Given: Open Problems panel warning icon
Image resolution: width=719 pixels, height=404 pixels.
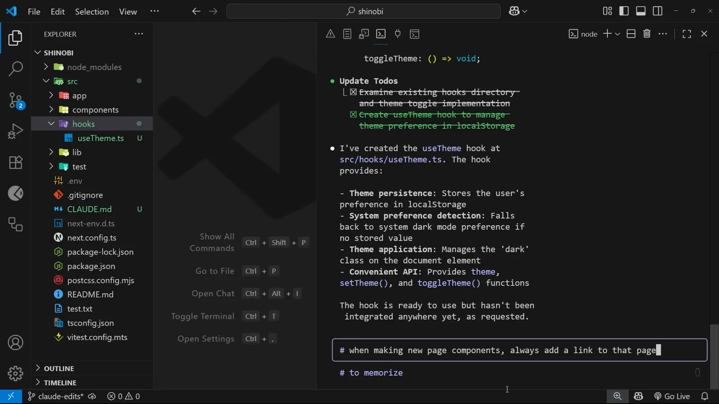Looking at the screenshot, I should (330, 34).
